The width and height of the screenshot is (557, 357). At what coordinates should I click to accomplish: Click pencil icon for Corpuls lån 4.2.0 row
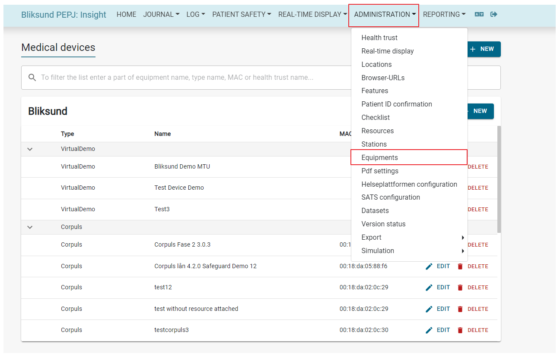click(429, 266)
